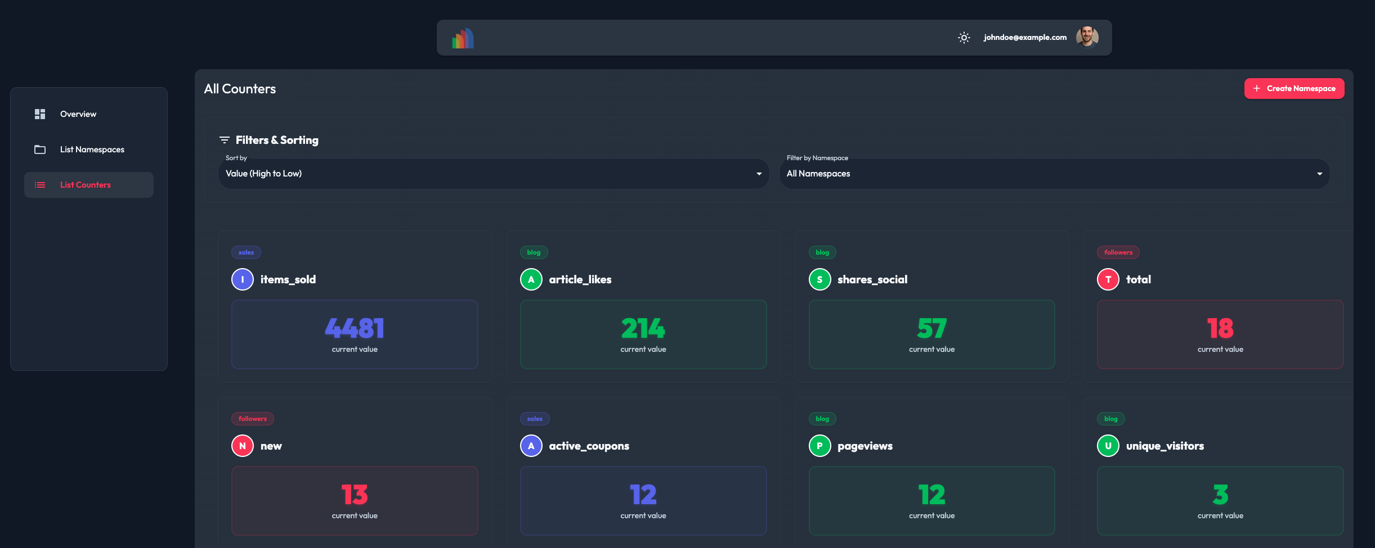Click the List Counters list icon
Viewport: 1375px width, 548px height.
point(40,184)
